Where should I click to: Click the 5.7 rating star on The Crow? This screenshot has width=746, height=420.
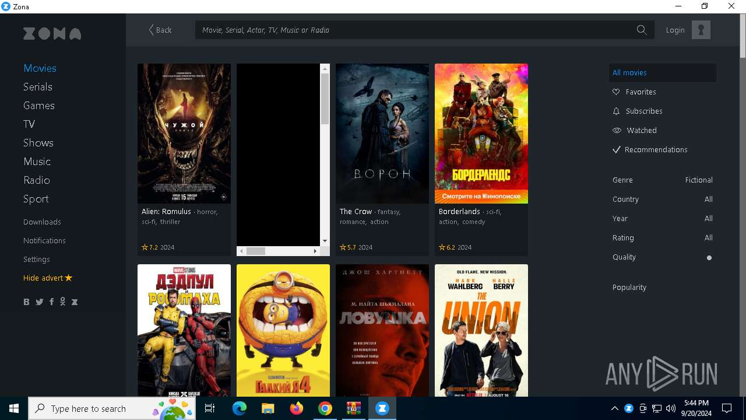343,247
